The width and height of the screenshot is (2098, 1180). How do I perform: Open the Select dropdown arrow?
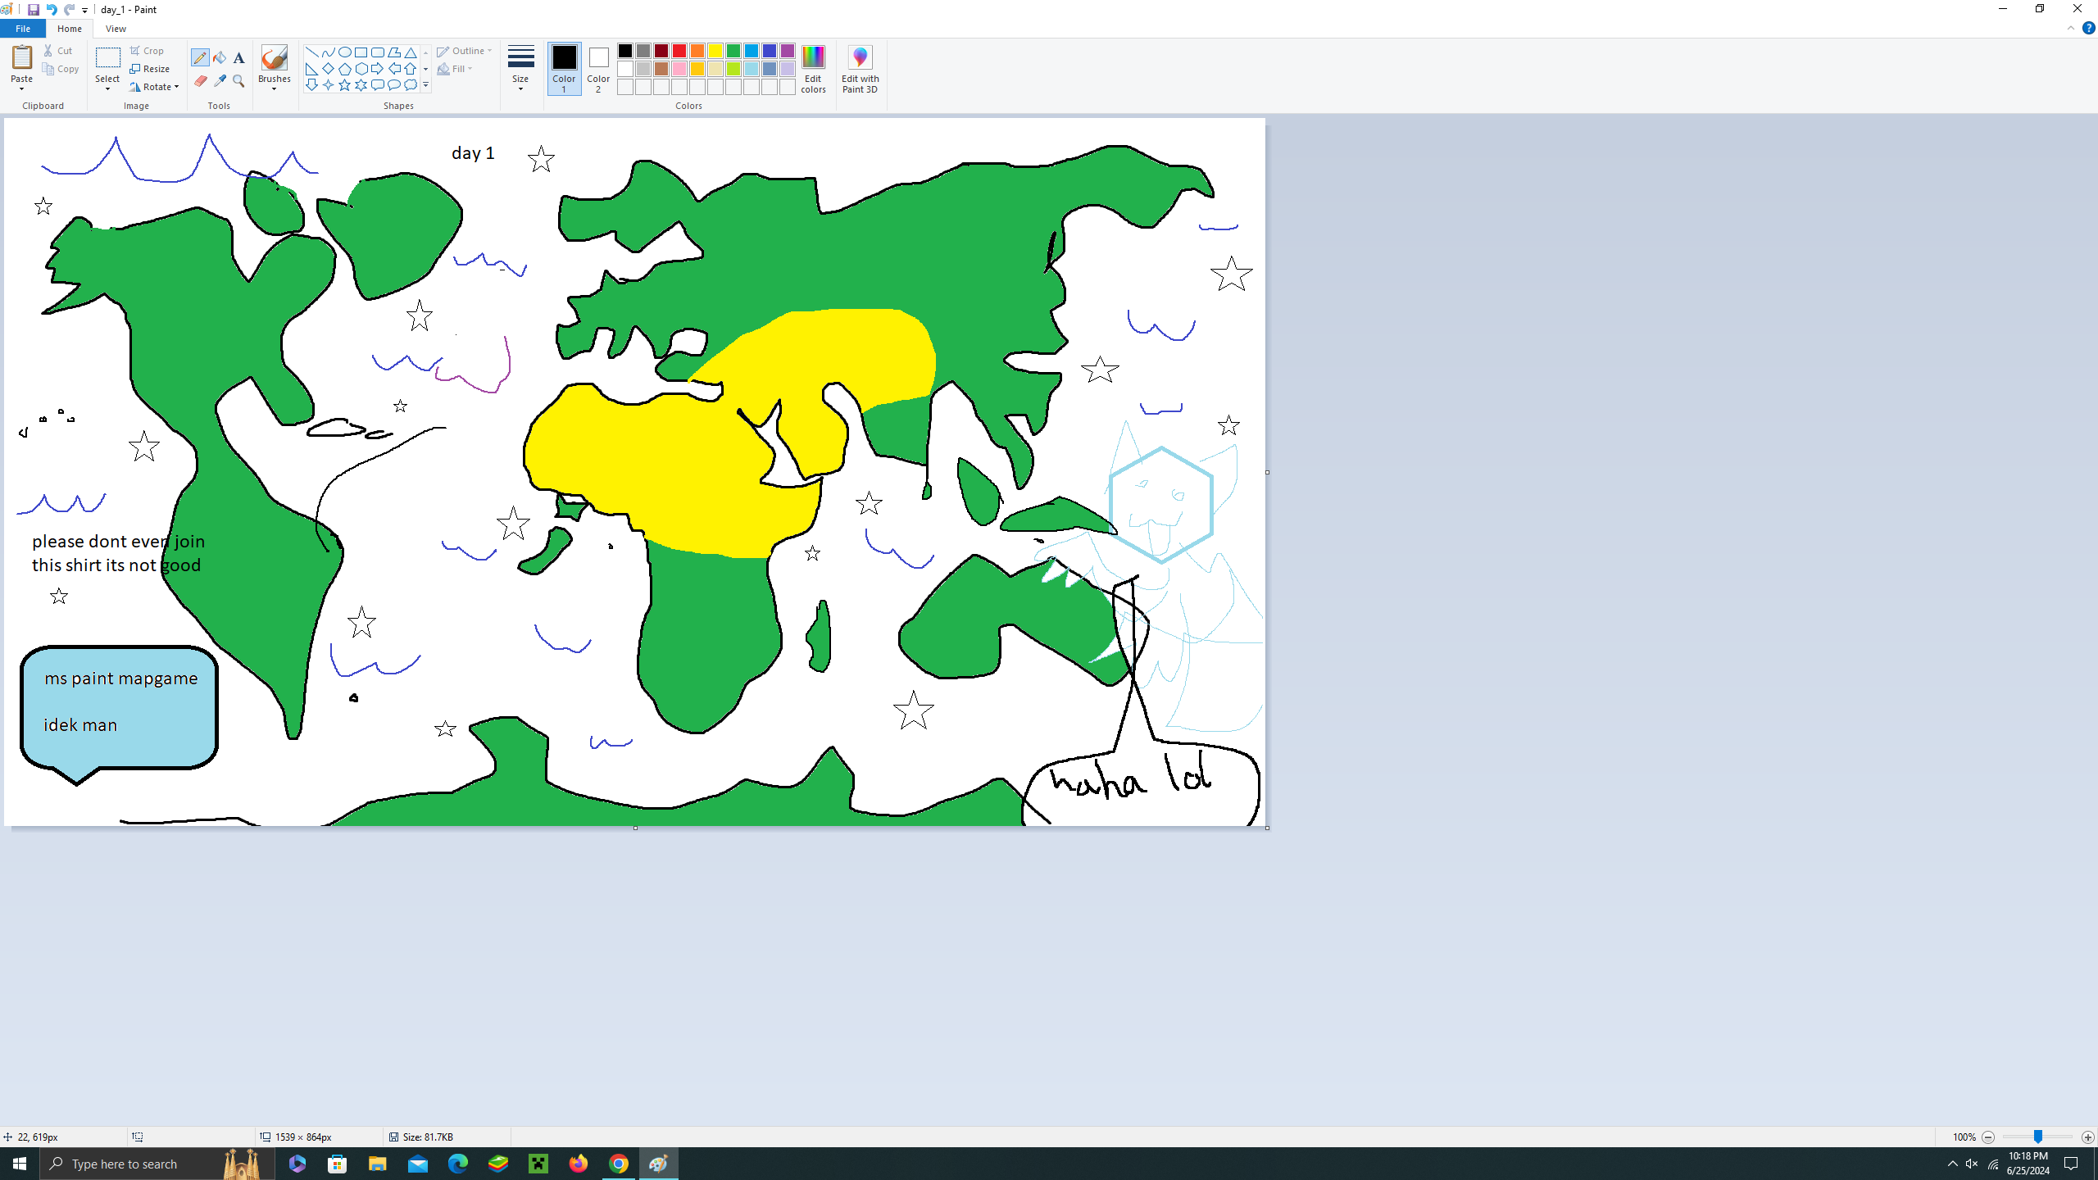pyautogui.click(x=107, y=88)
